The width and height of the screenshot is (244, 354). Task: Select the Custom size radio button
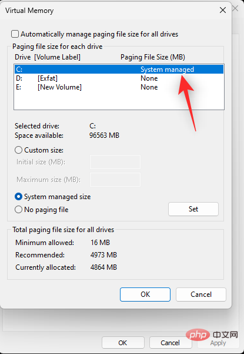pyautogui.click(x=18, y=150)
